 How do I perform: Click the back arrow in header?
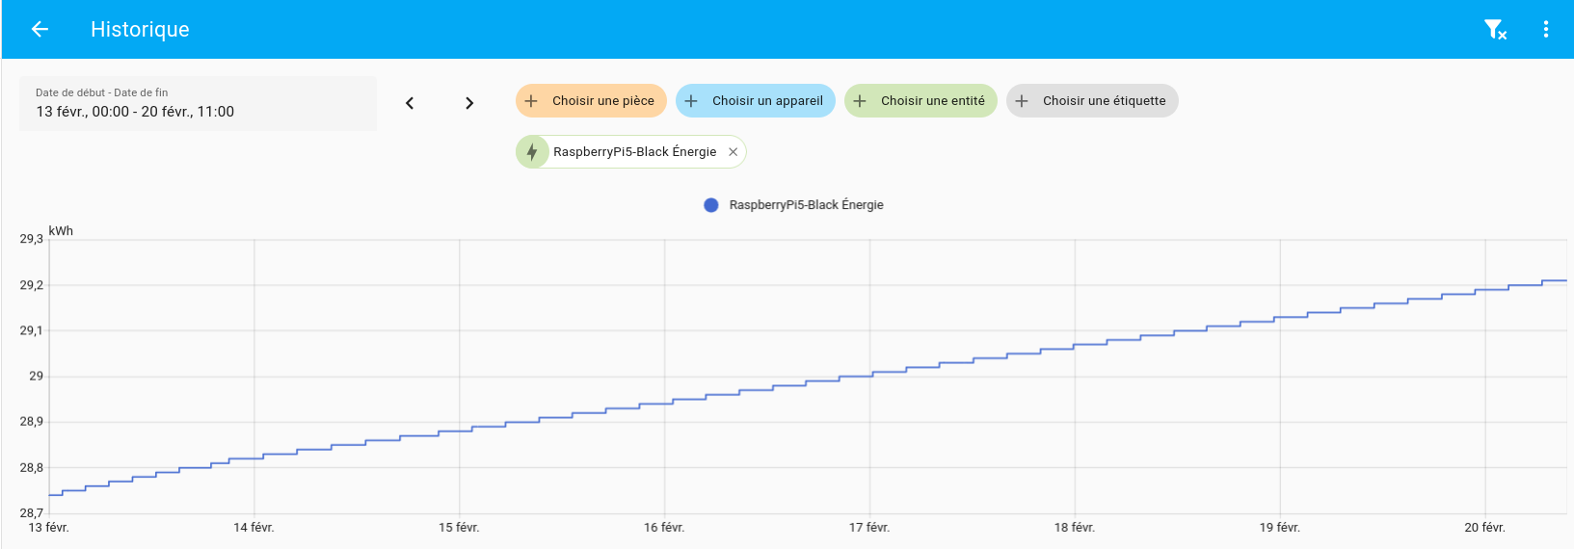tap(40, 30)
